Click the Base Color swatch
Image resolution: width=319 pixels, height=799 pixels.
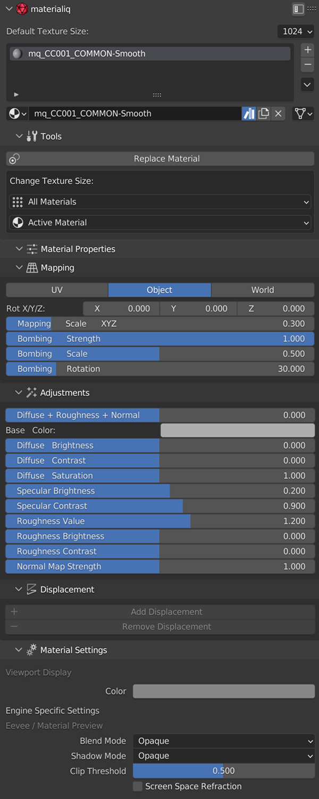(x=237, y=429)
